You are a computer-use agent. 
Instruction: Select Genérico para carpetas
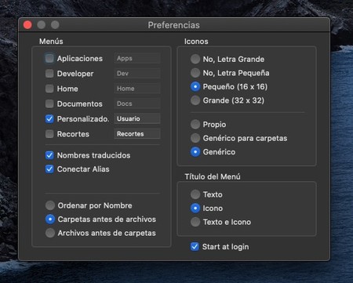click(195, 138)
